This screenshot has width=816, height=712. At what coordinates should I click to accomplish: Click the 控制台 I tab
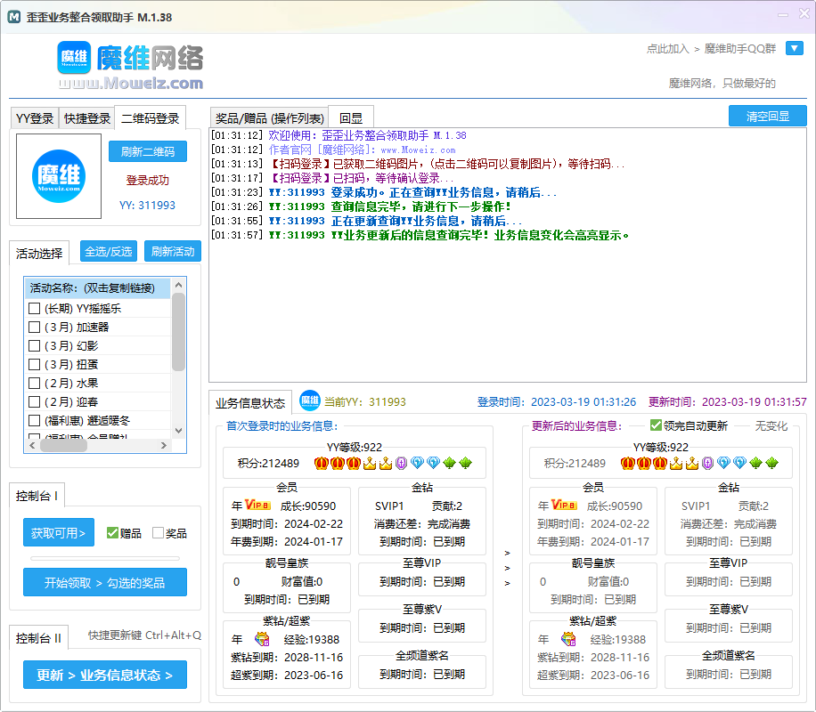coord(37,496)
